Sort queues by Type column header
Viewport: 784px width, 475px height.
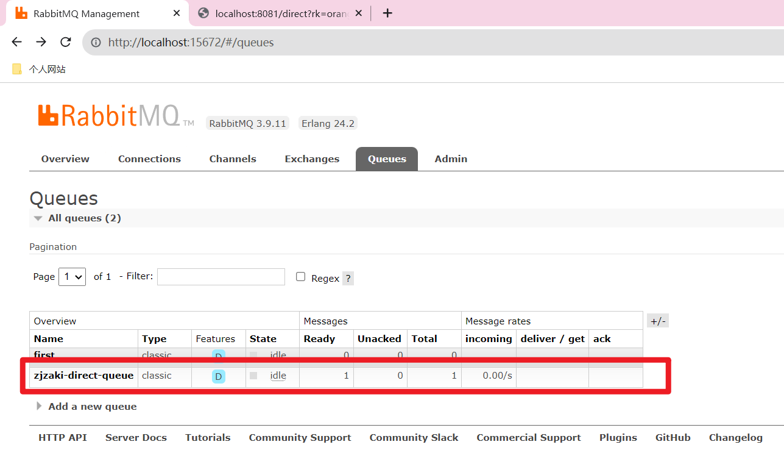[x=154, y=339]
